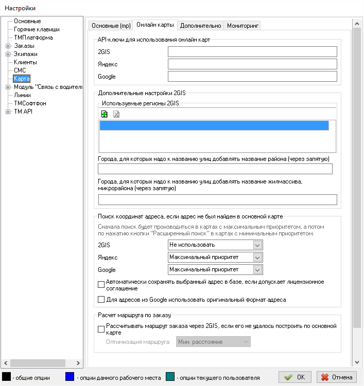Viewport: 364px width, 386px height.
Task: Go to the Мониторинг tab
Action: pyautogui.click(x=242, y=26)
